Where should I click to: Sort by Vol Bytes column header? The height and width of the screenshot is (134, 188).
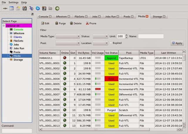pyautogui.click(x=83, y=53)
